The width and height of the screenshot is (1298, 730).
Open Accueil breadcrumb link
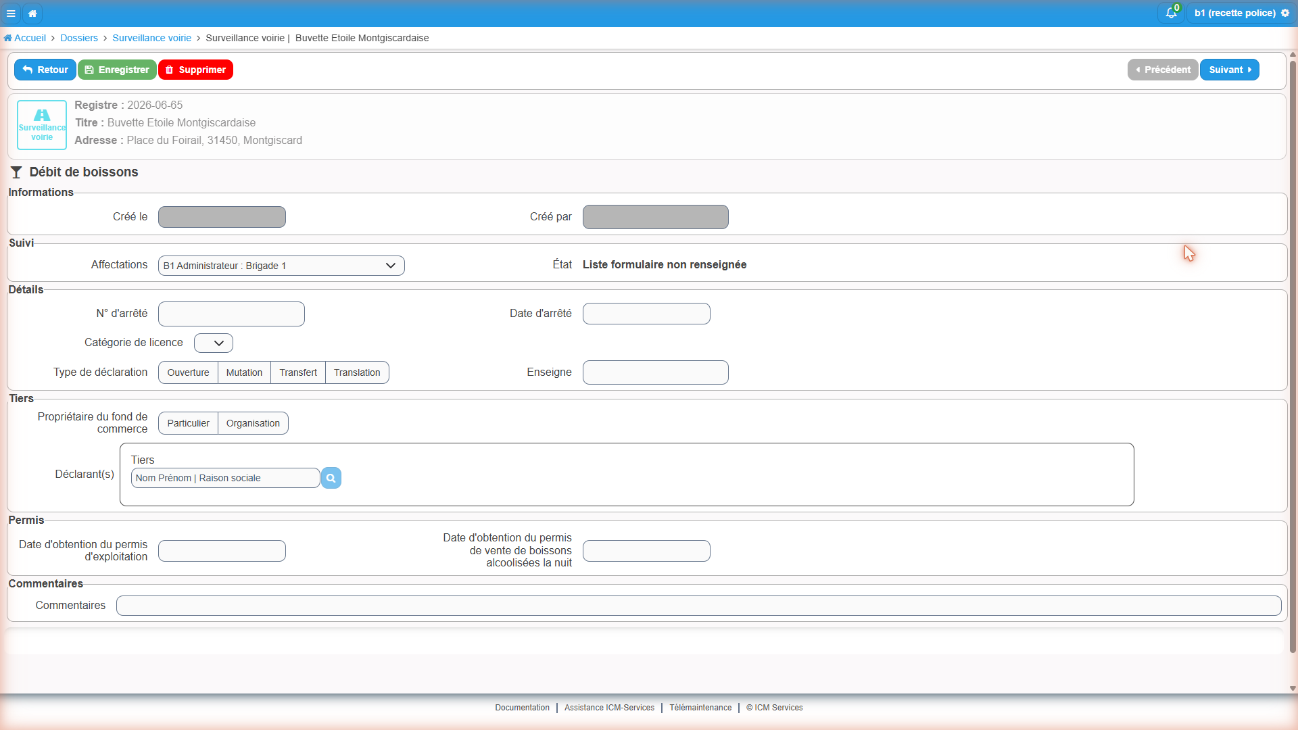point(25,38)
